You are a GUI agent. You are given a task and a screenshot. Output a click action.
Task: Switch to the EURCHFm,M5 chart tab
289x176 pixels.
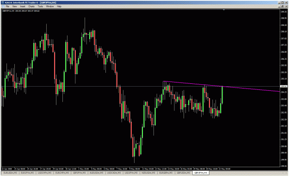[x=62, y=173]
